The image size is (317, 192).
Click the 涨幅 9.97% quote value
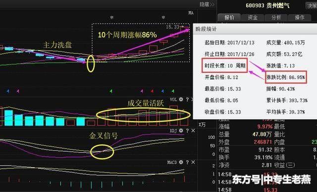tap(265, 127)
